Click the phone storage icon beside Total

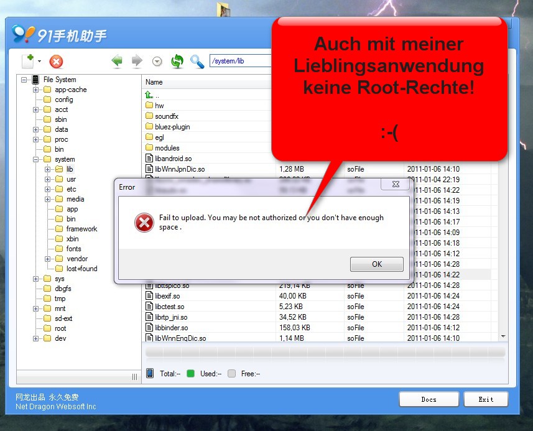coord(149,373)
